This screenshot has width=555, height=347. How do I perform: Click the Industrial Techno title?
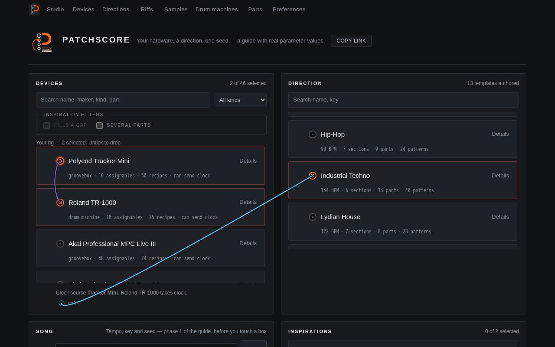click(346, 176)
